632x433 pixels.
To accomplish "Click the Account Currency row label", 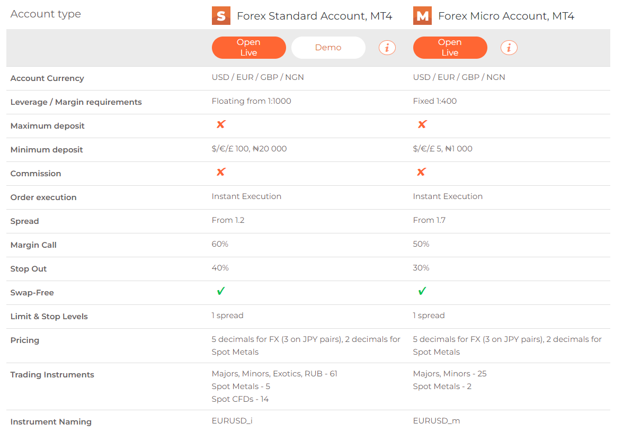I will (47, 78).
